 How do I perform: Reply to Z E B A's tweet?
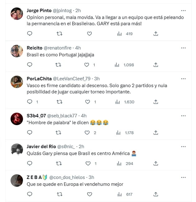[30, 194]
